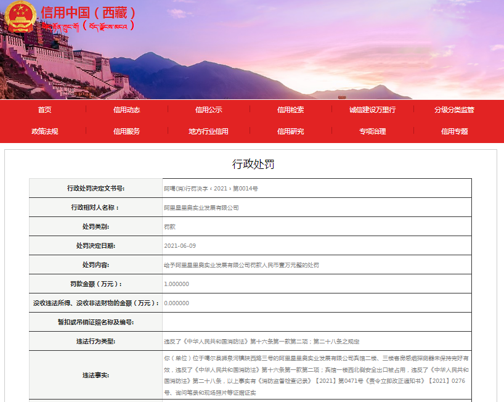Open the 信用中国（西藏）site title
Screen dimensions: 504x402
pos(87,13)
